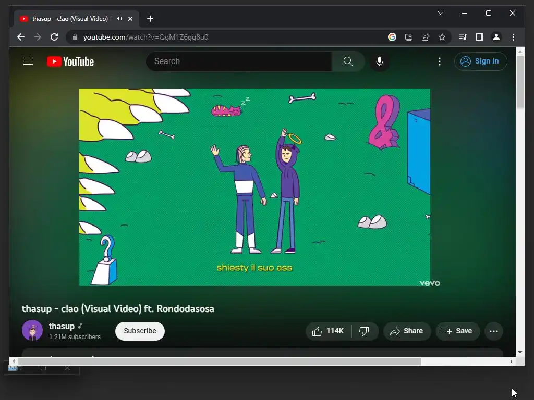Dislike this video
This screenshot has width=534, height=400.
[365, 331]
